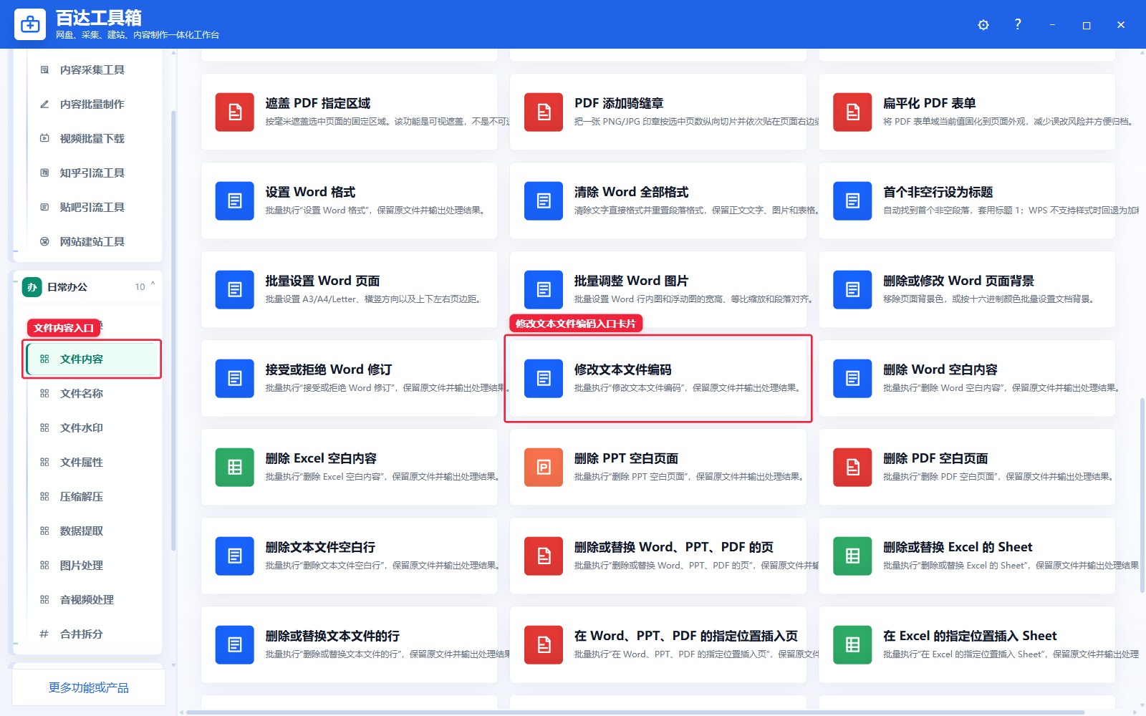Click the 接受或拒绝 Word 修订 card title

[x=329, y=370]
